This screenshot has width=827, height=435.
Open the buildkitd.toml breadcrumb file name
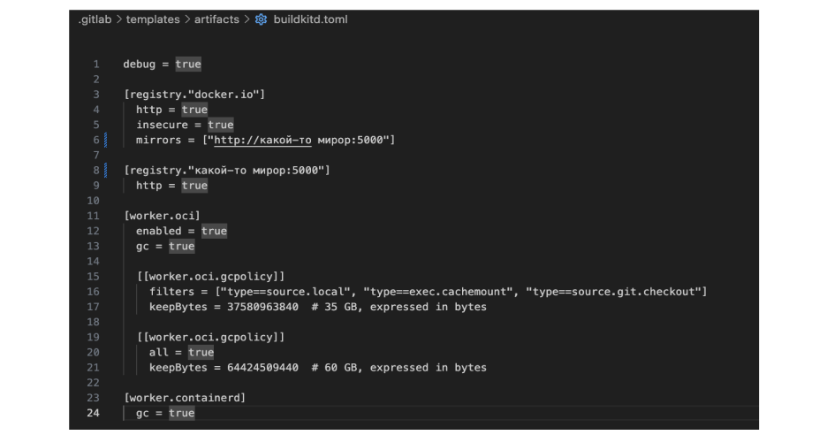coord(310,19)
